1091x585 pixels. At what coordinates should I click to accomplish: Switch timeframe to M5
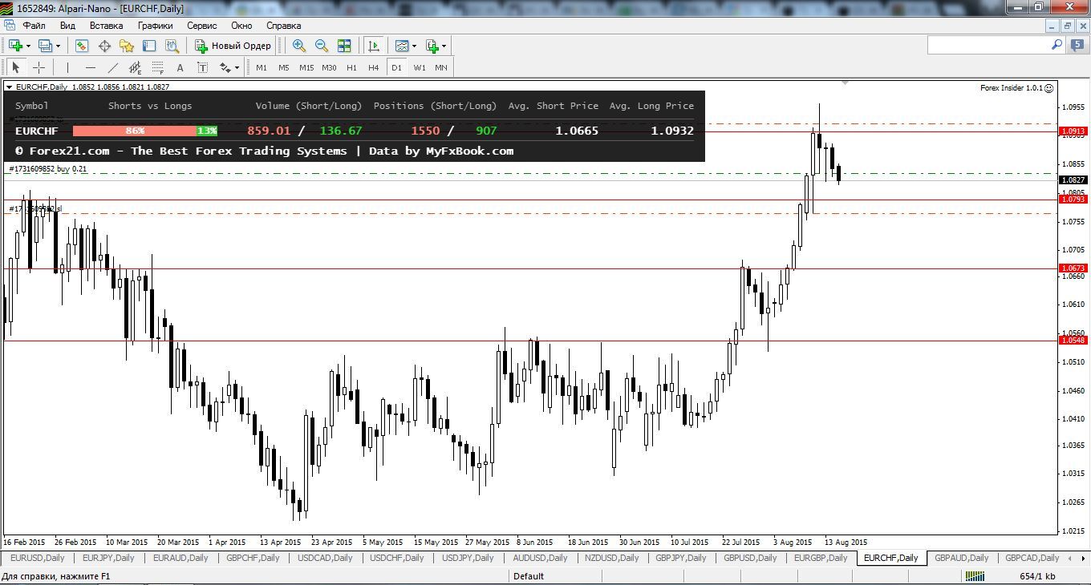tap(283, 67)
